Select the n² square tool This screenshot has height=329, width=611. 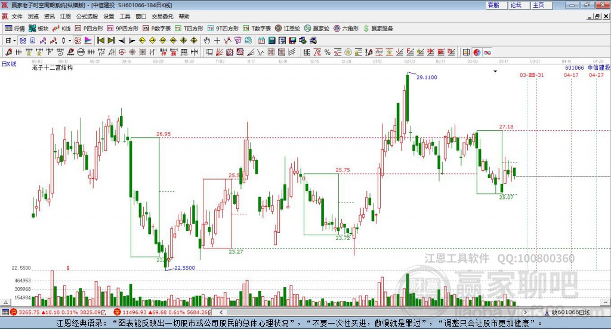pyautogui.click(x=101, y=52)
